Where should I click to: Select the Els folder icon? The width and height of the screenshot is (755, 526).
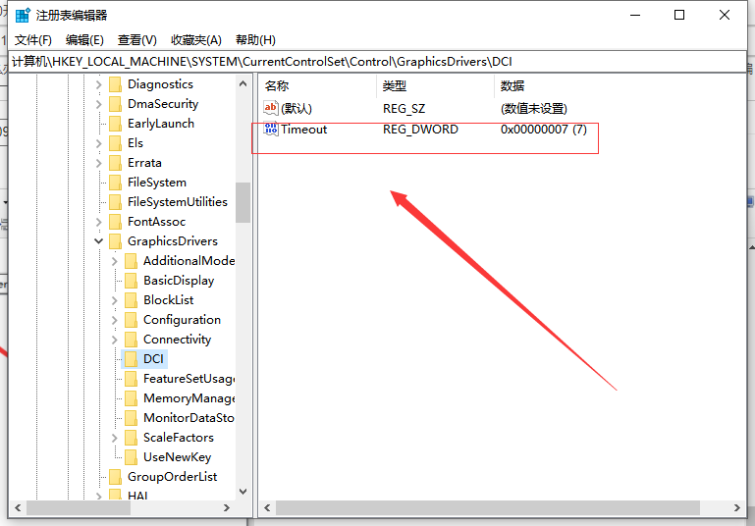pyautogui.click(x=116, y=143)
